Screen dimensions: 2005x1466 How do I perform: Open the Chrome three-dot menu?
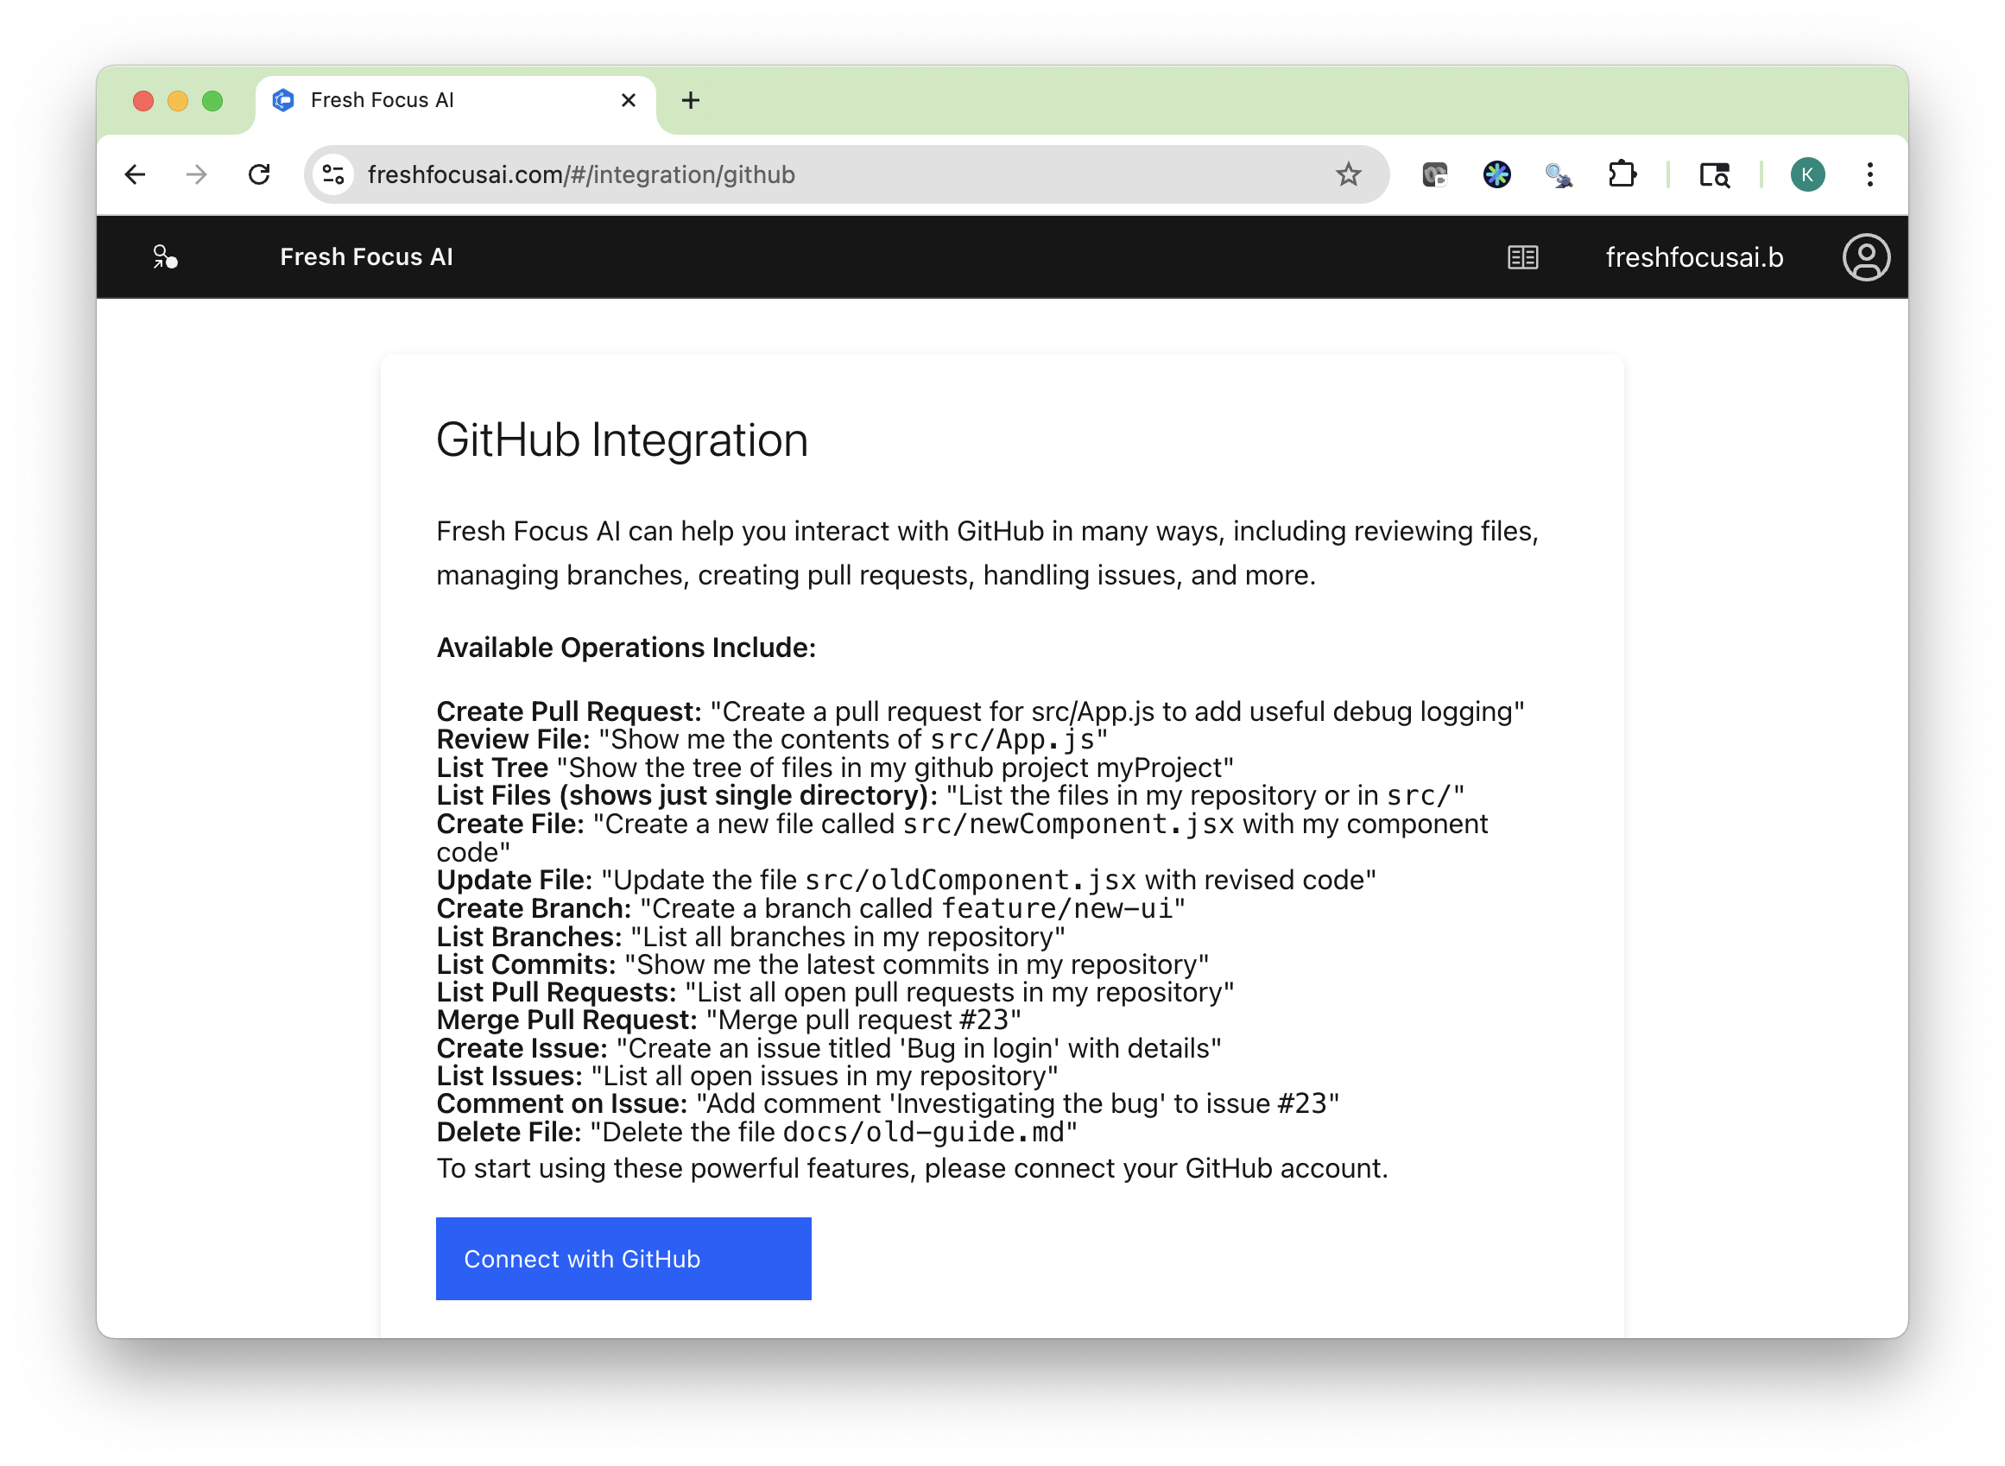coord(1870,174)
